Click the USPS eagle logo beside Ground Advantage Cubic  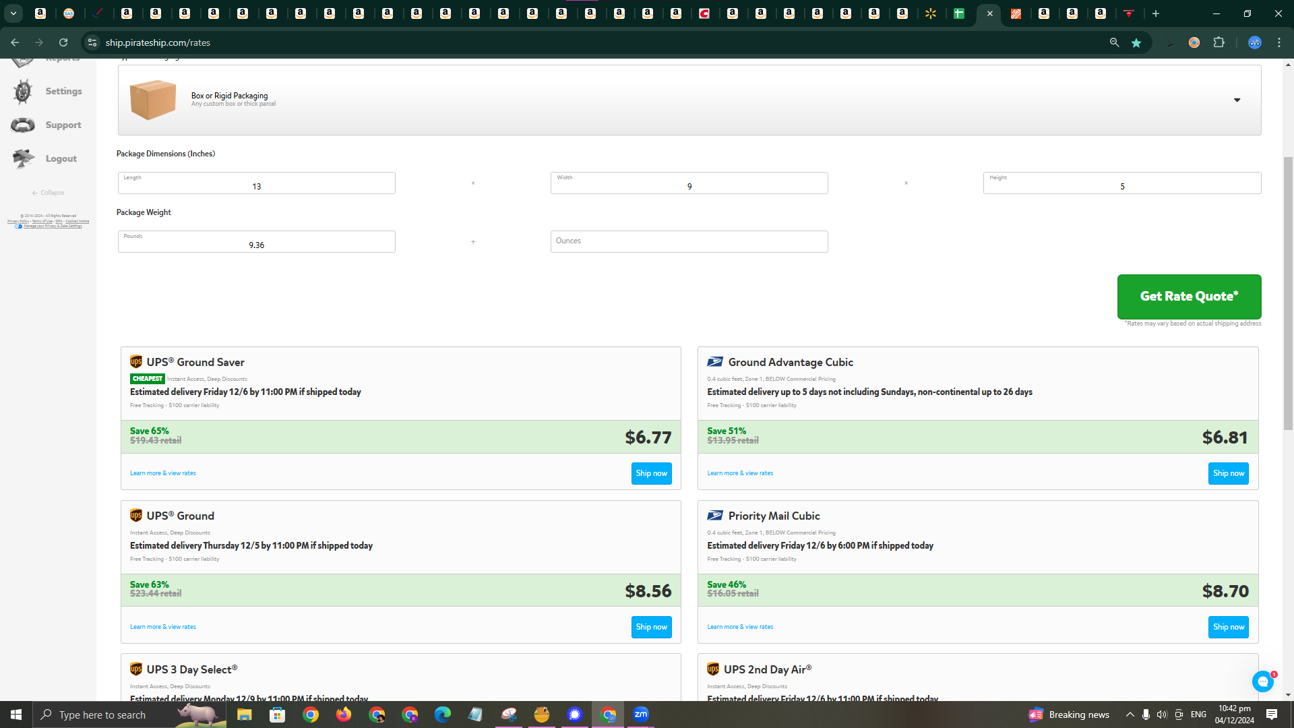(x=715, y=362)
